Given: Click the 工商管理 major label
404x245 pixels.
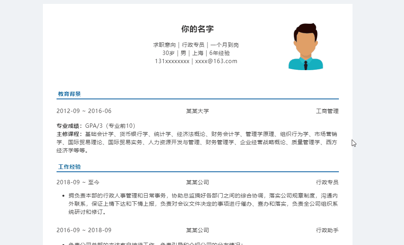Looking at the screenshot, I should pos(328,111).
